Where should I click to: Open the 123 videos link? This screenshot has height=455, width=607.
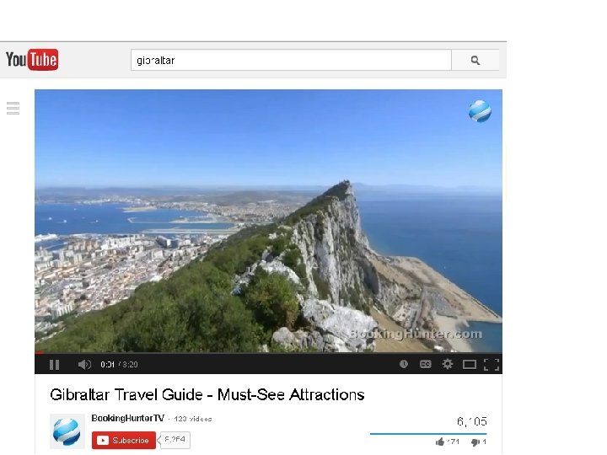pos(193,419)
